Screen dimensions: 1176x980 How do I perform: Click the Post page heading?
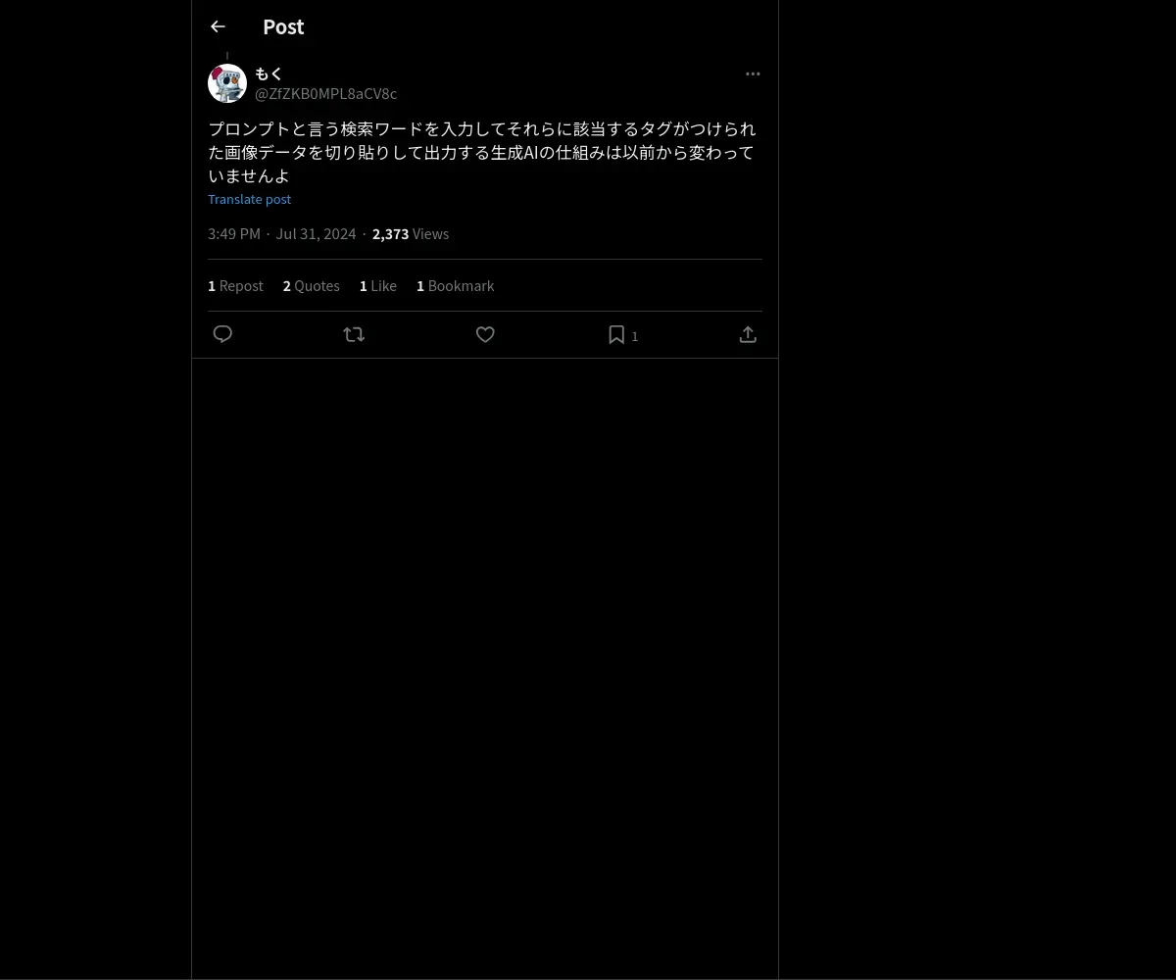[x=283, y=26]
